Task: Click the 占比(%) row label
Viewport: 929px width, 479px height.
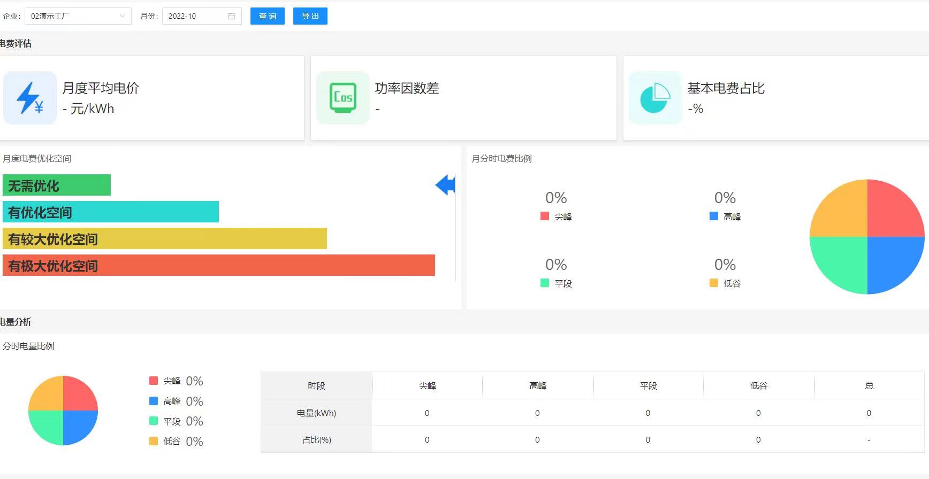Action: (316, 439)
